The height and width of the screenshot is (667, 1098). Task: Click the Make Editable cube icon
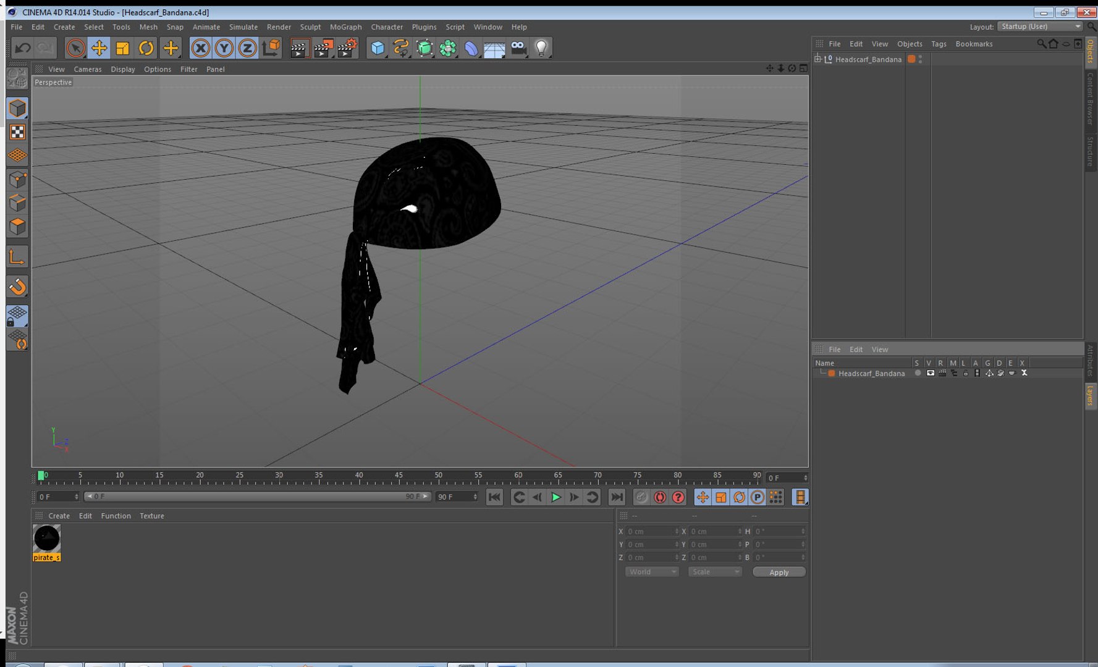click(x=17, y=78)
